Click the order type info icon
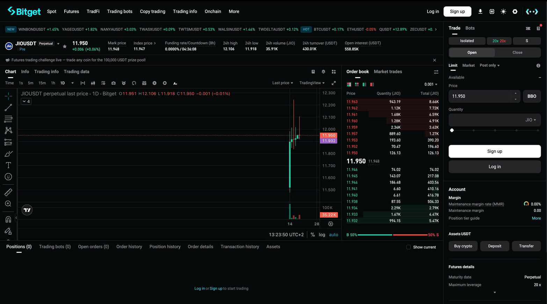This screenshot has height=304, width=547. (x=538, y=66)
